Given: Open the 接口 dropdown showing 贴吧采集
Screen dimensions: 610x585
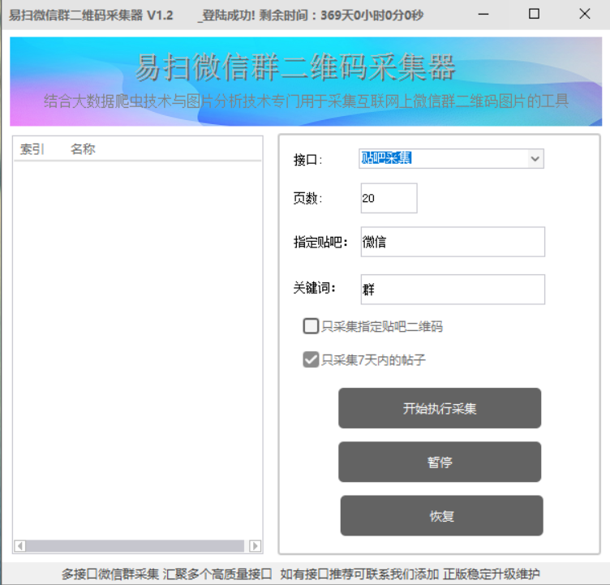Looking at the screenshot, I should (451, 159).
